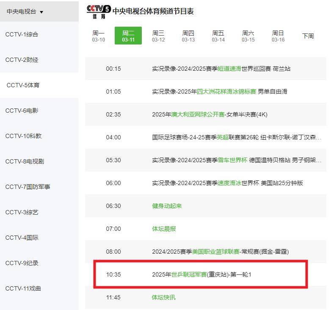Click the CCTV5 体育 channel logo
Viewport: 331px width, 310px height.
click(99, 12)
